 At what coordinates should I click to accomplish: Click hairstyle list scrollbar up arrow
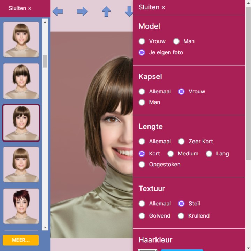coord(45,22)
